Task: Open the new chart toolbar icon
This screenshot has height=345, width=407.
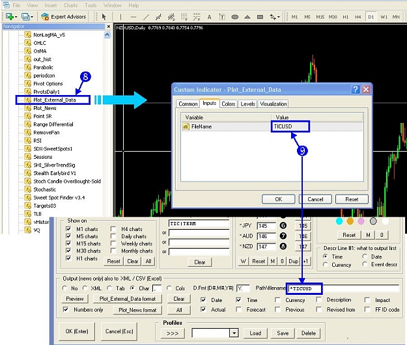Action: tap(11, 17)
